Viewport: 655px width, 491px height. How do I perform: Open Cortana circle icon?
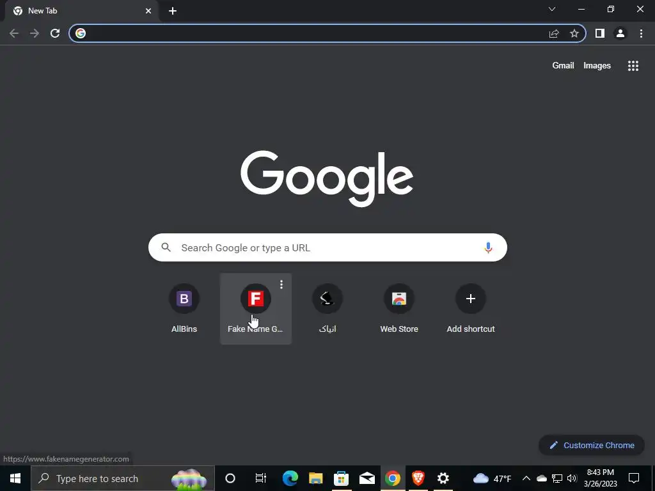[x=230, y=478]
